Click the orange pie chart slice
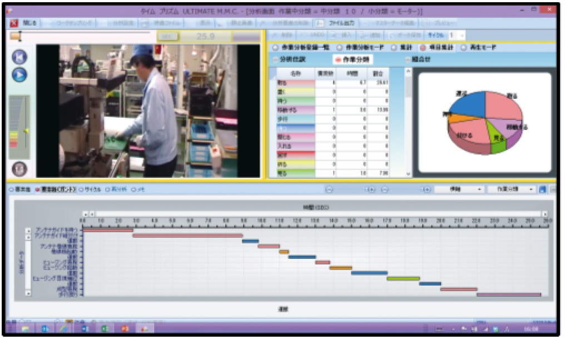565x340 pixels. (458, 118)
